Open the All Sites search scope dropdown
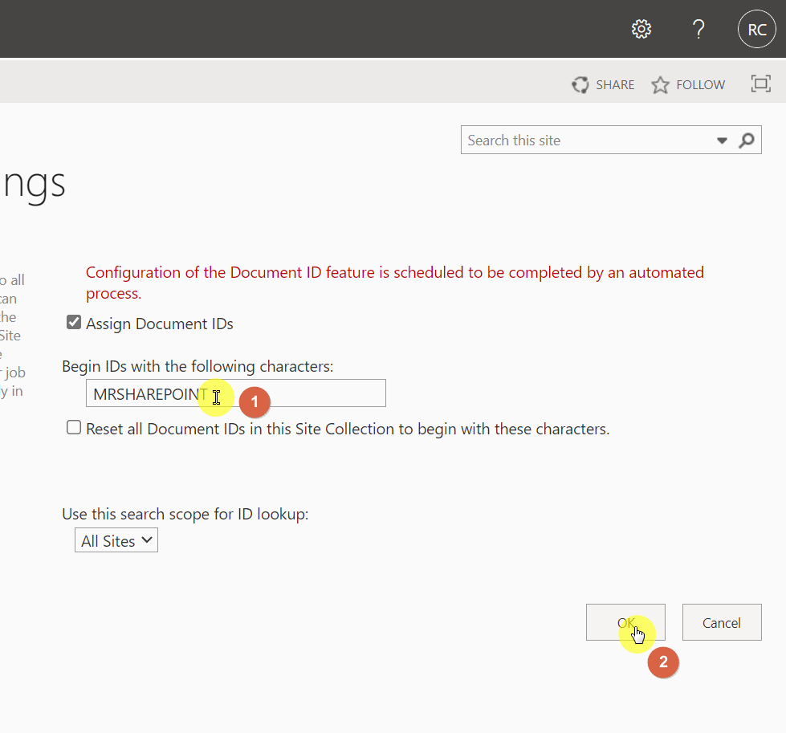This screenshot has height=733, width=786. tap(116, 540)
